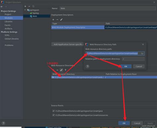Cancel the Web Resource Directory Path dialog
The image size is (157, 128).
(139, 66)
